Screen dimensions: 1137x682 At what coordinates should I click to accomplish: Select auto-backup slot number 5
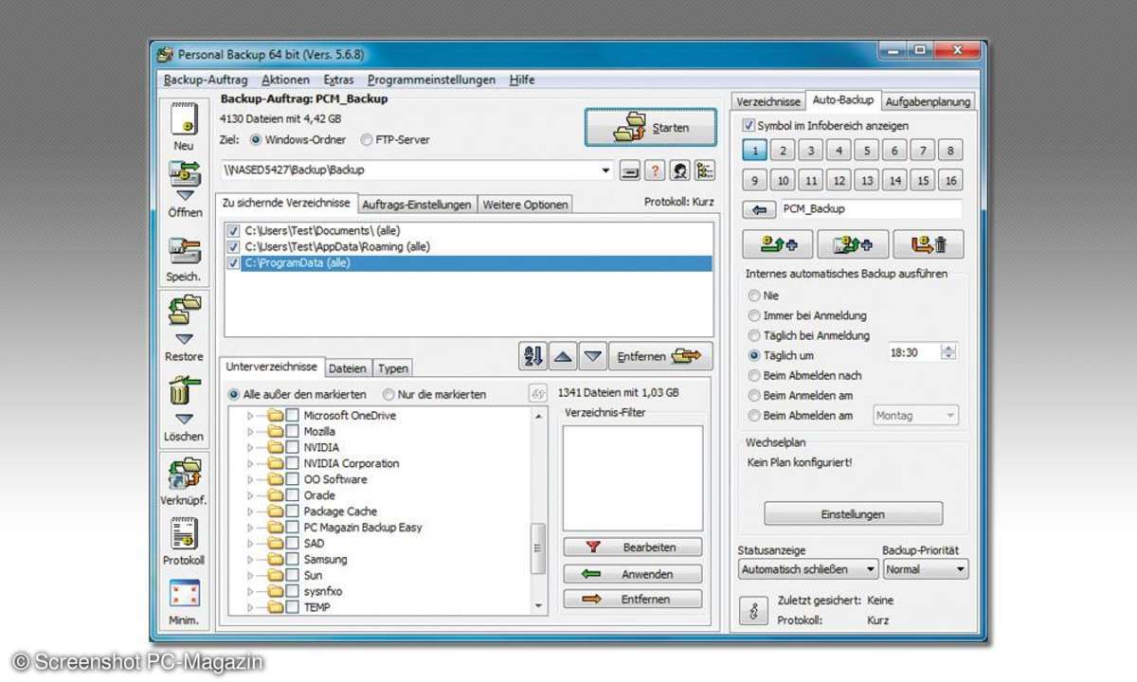pos(866,151)
